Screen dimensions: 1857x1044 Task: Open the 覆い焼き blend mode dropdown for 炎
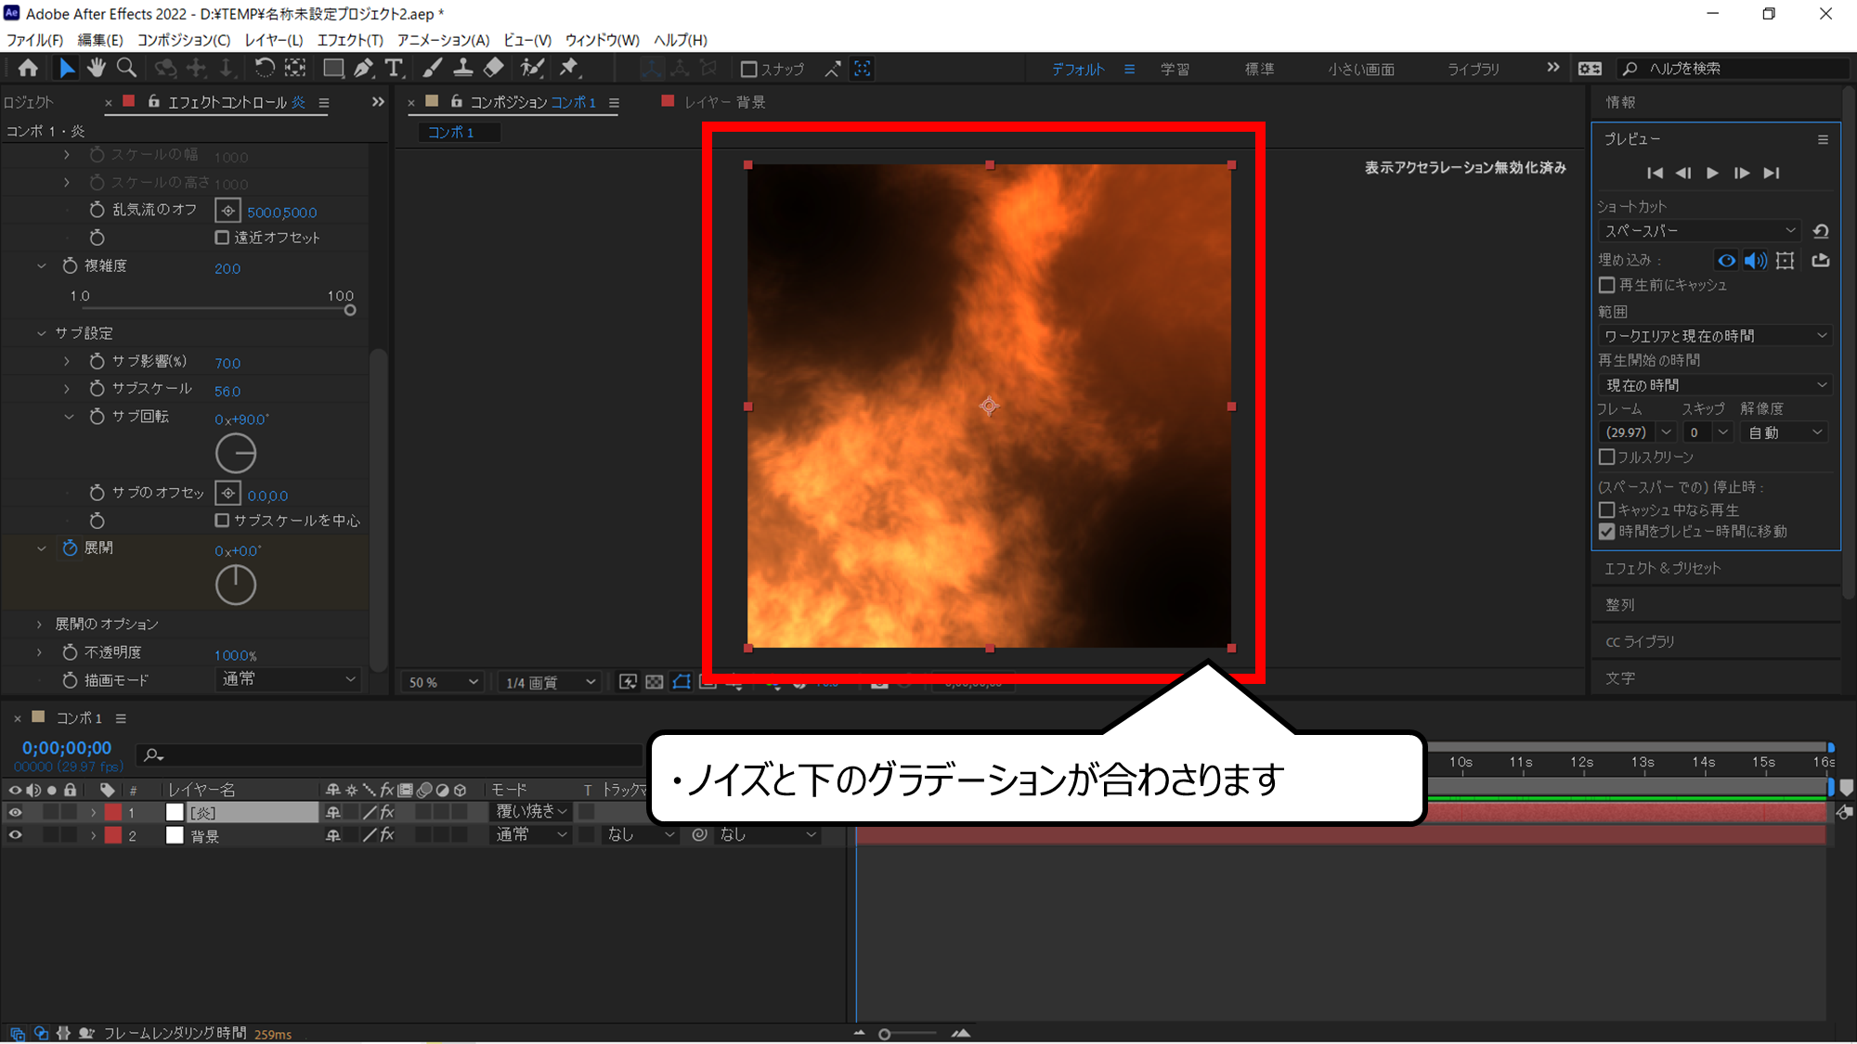531,812
